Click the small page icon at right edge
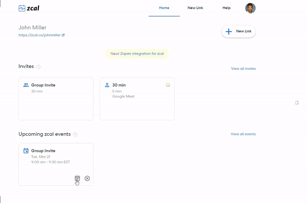This screenshot has width=307, height=203. coord(297,102)
